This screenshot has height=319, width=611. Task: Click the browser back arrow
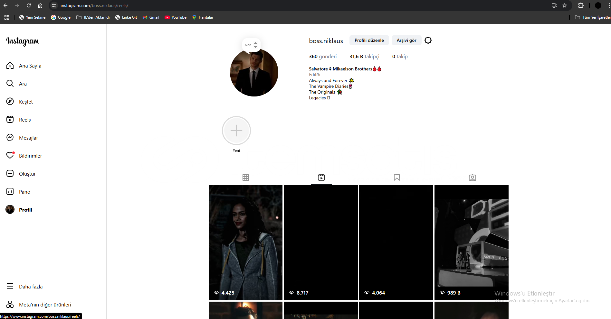[x=5, y=5]
